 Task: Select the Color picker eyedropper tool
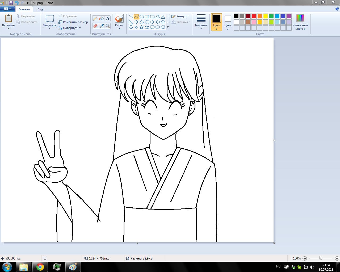click(101, 26)
